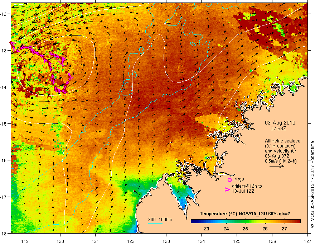This screenshot has width=315, height=244.
Task: Click the latitude axis label -15
Action: click(x=4, y=123)
